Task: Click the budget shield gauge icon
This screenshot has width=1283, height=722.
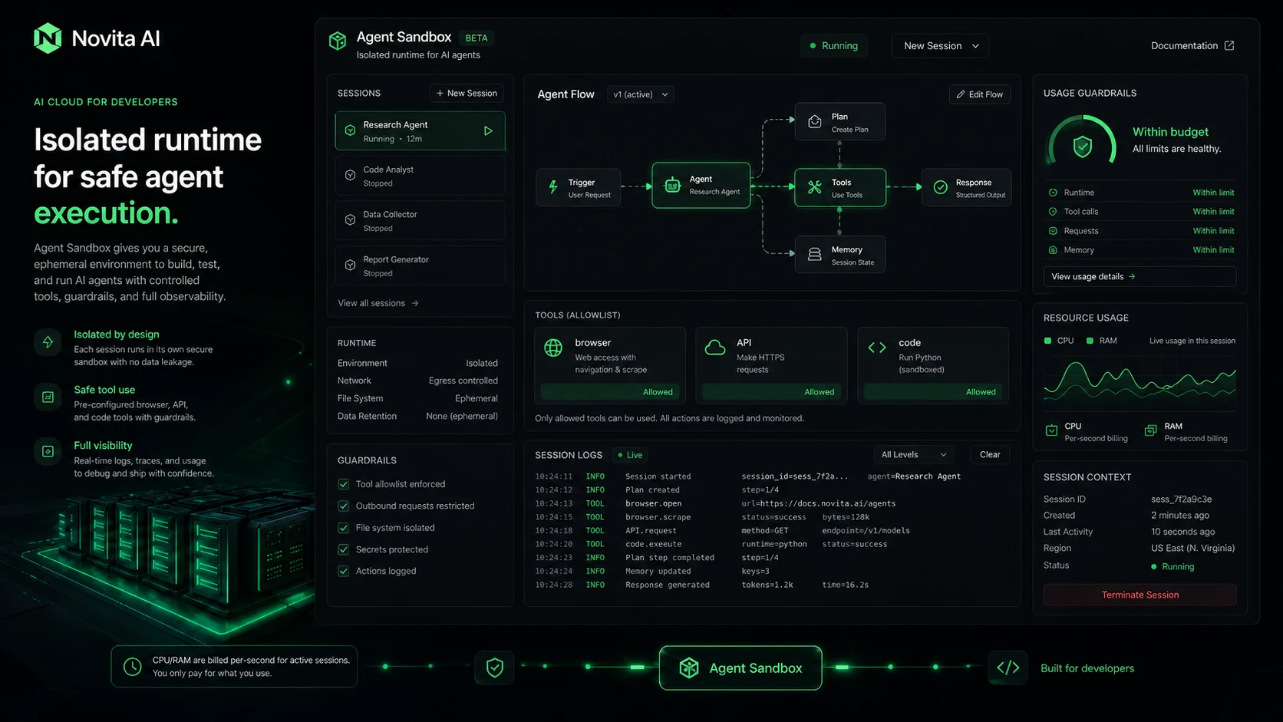Action: [x=1083, y=146]
